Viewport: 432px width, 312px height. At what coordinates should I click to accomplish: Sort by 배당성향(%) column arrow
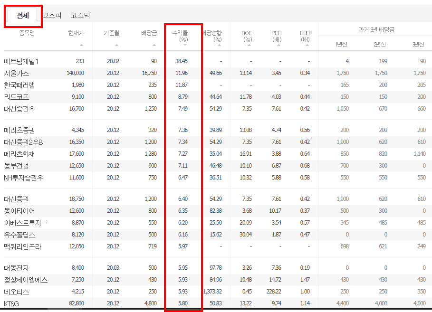click(x=219, y=45)
